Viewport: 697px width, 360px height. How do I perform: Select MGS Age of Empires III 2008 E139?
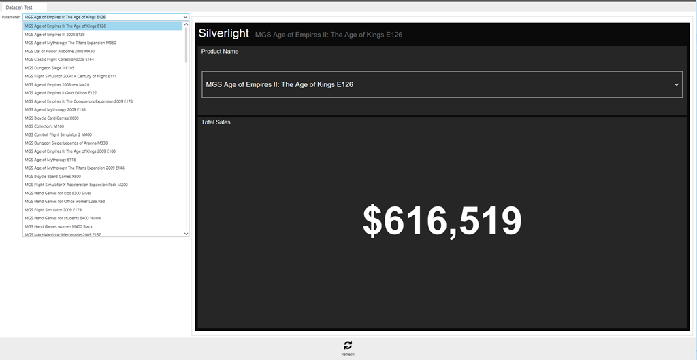tap(54, 35)
